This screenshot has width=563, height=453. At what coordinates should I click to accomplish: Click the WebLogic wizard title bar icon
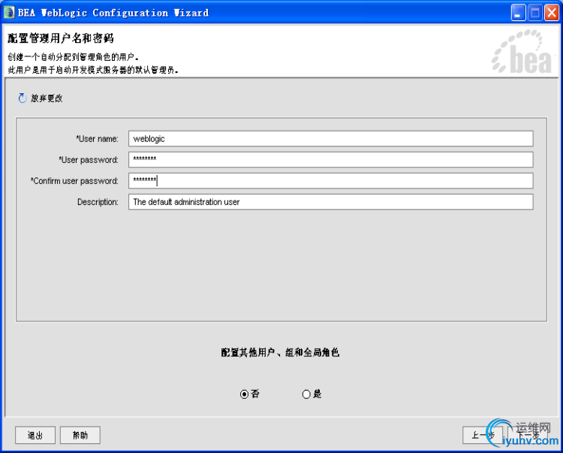pos(9,13)
